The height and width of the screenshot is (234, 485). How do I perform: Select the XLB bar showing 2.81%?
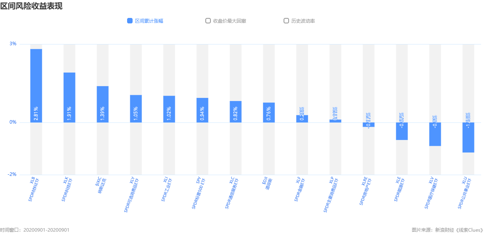coord(36,86)
